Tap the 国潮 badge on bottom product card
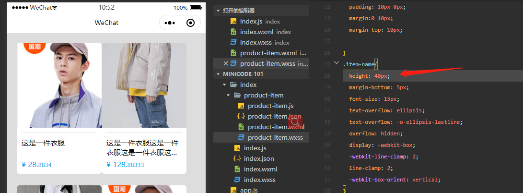Screen dimensions: 523x193 119,189
